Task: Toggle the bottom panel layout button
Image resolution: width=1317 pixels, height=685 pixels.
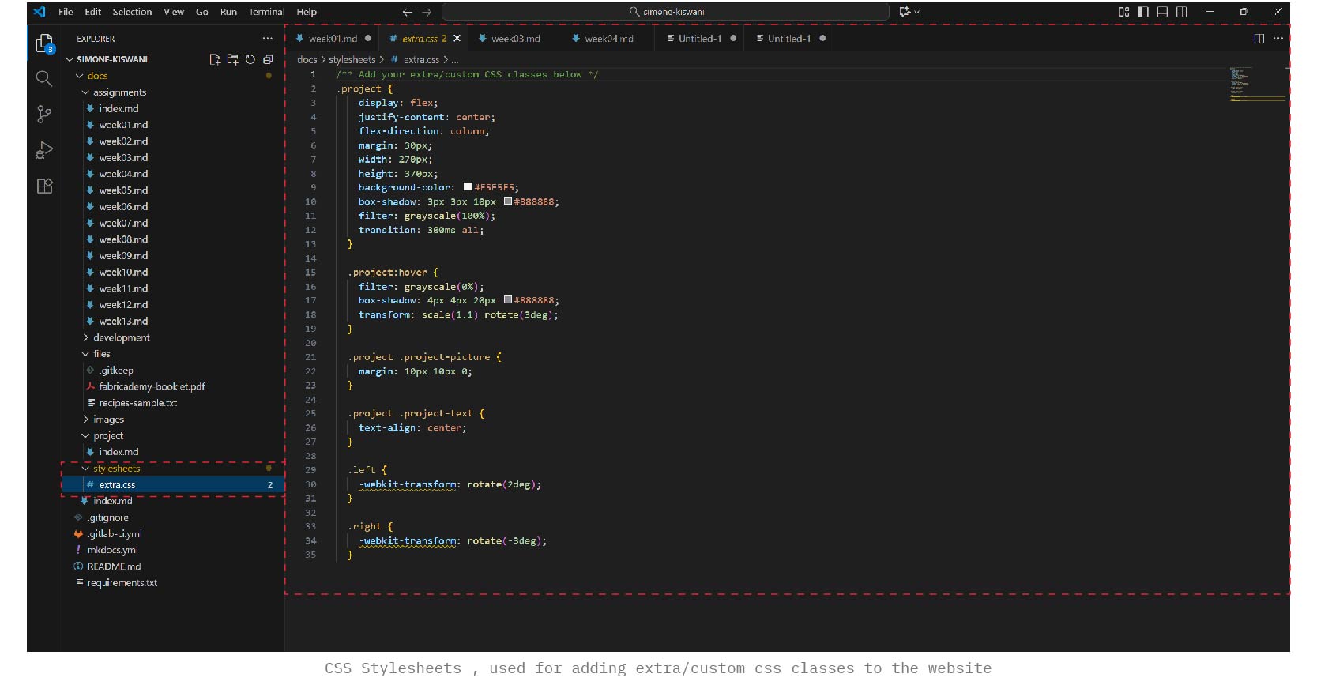Action: (1162, 12)
